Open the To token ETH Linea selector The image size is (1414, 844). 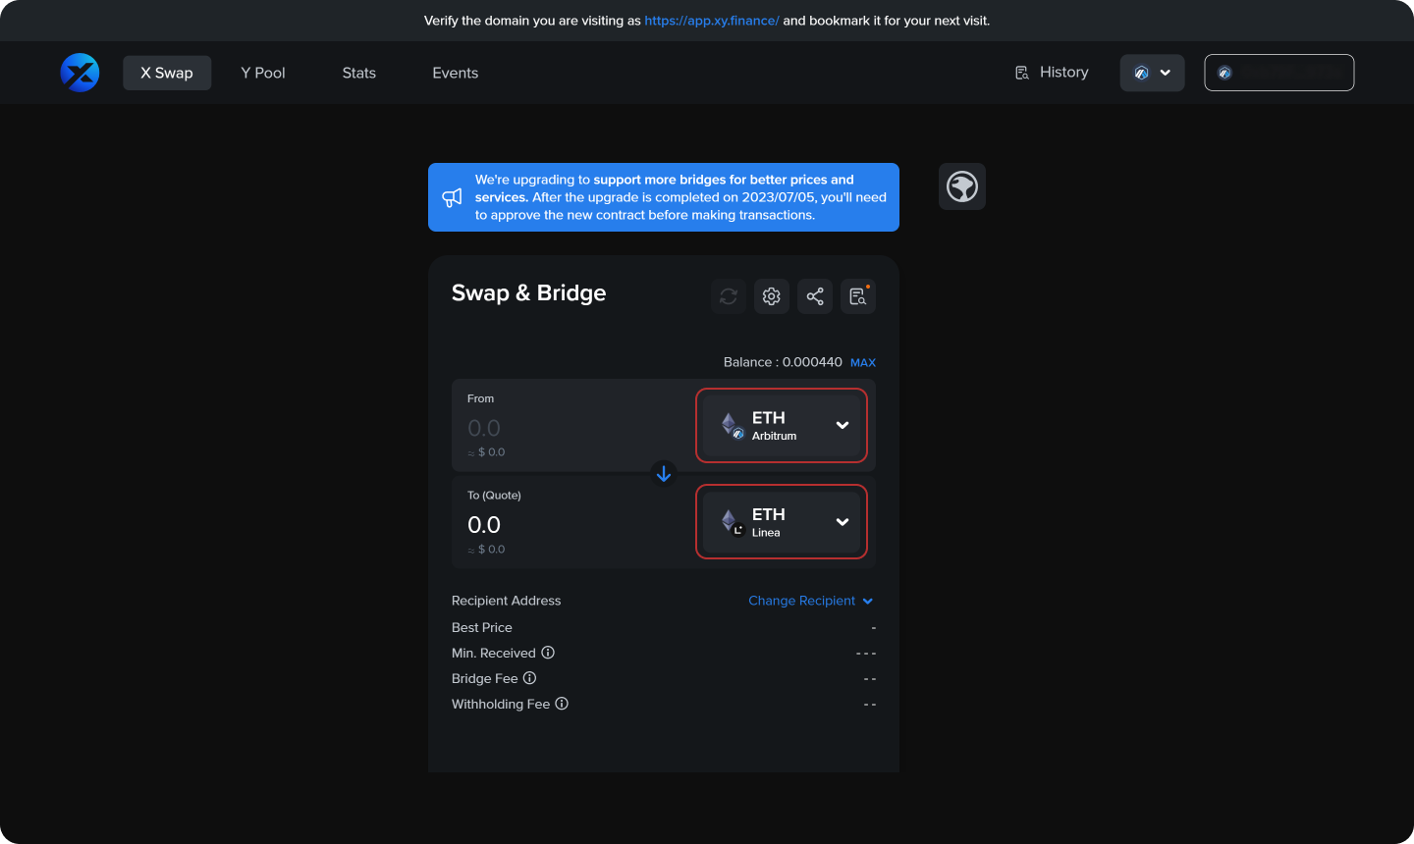pyautogui.click(x=782, y=522)
